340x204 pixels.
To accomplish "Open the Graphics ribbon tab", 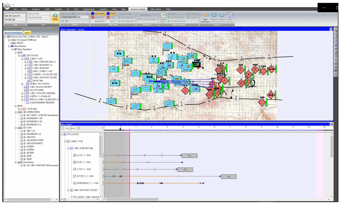I will point(36,9).
